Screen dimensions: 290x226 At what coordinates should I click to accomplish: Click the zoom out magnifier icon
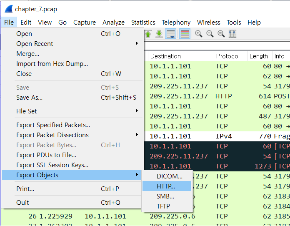pyautogui.click(x=210, y=34)
